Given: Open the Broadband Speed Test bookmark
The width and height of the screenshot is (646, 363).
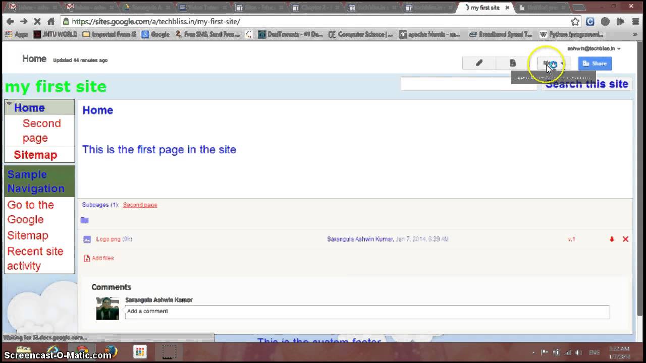Looking at the screenshot, I should pos(500,34).
